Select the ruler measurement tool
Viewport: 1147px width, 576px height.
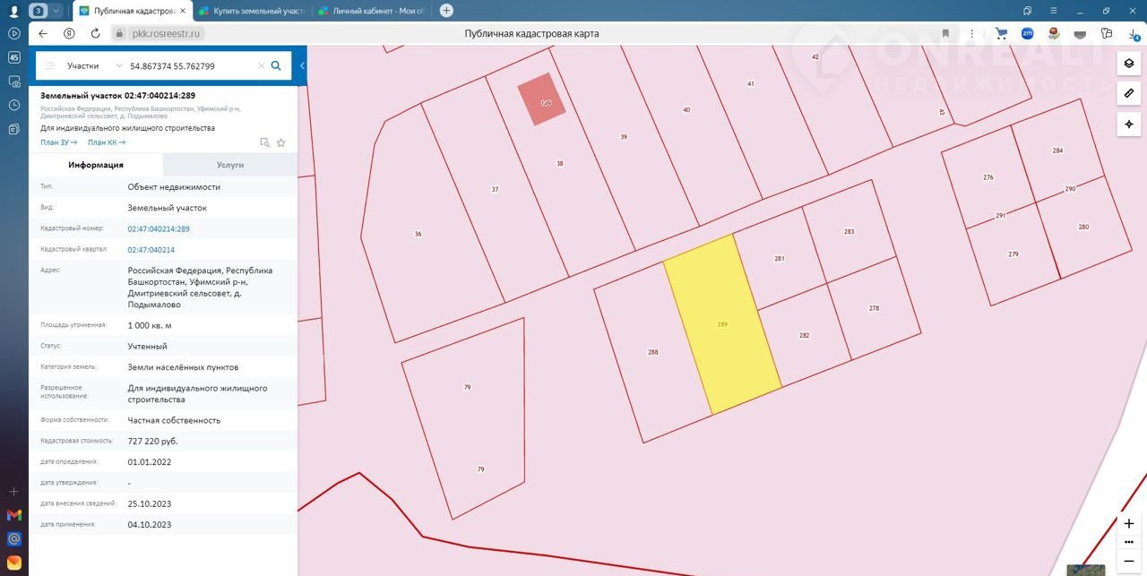click(1129, 93)
